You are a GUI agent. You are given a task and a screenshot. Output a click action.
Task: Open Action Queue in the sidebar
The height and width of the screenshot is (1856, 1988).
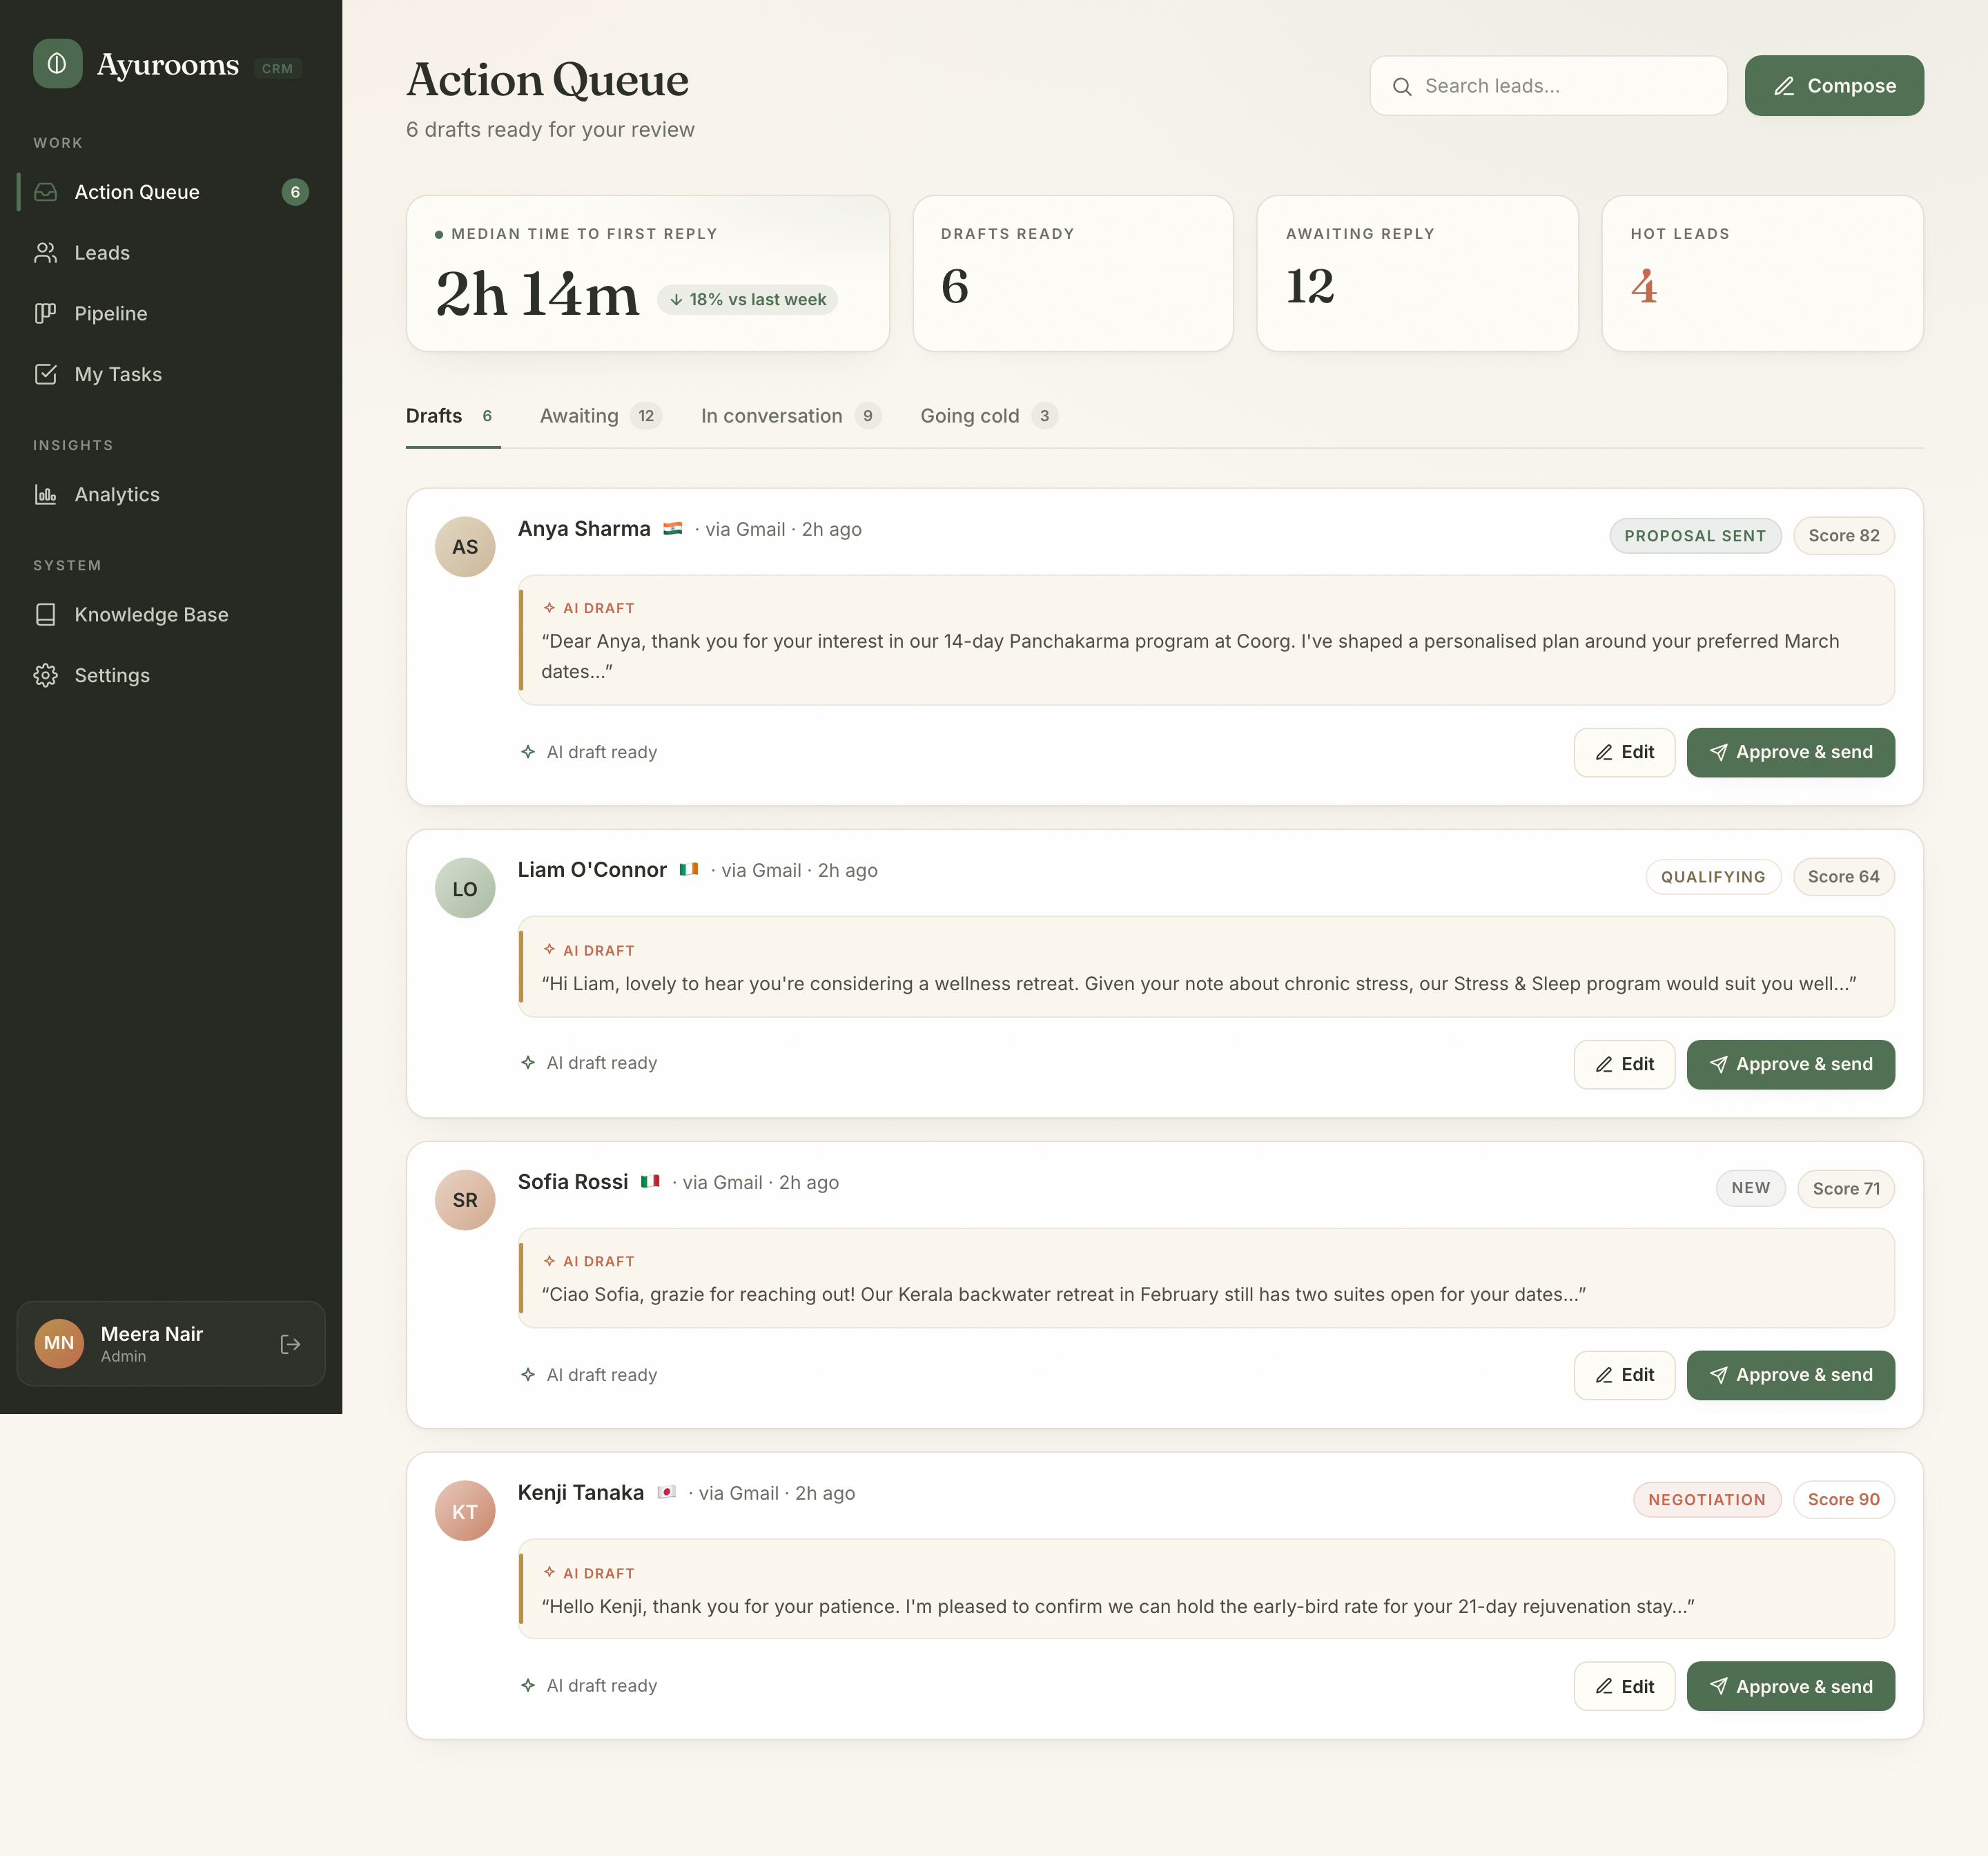coord(171,192)
